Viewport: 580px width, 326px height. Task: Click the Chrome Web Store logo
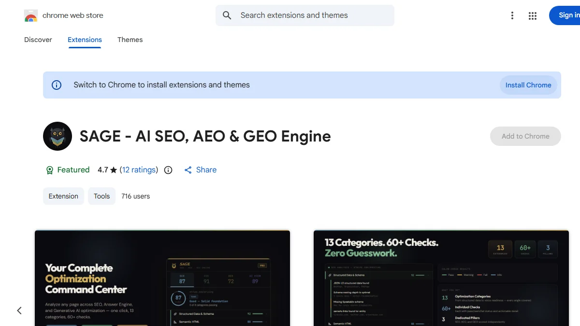tap(31, 15)
